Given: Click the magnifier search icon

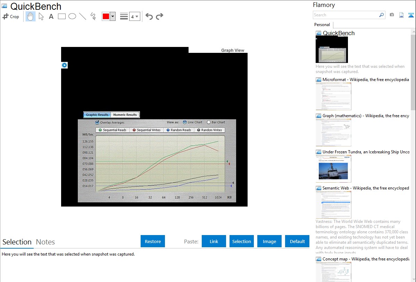Looking at the screenshot, I should click(382, 15).
